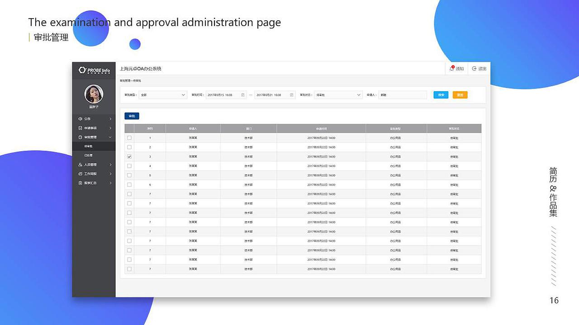Expand the 工作简报 menu chevron

[110, 174]
